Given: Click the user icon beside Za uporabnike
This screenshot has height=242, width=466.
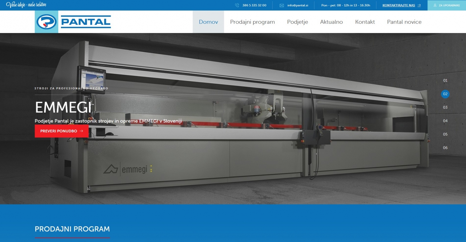Looking at the screenshot, I should point(435,5).
